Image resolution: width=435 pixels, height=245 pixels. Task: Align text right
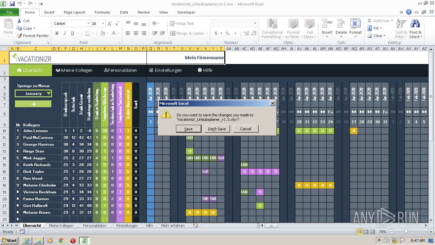144,33
